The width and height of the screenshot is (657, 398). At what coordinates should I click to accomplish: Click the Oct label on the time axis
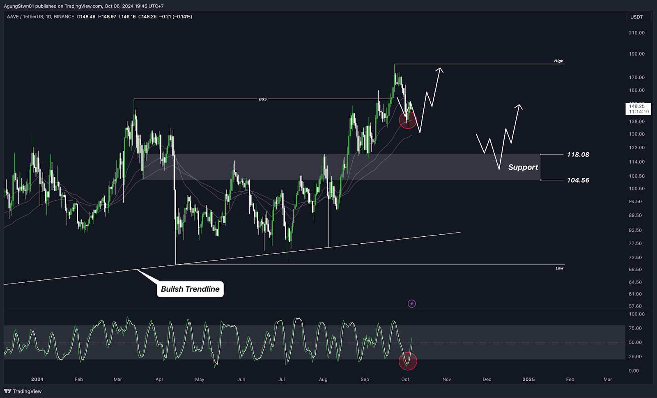(405, 380)
